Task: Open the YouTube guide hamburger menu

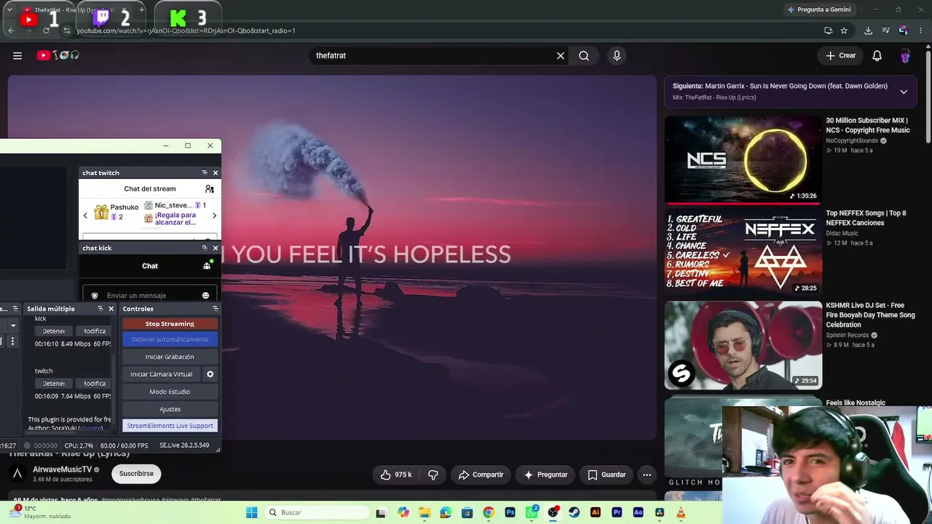Action: coord(17,55)
